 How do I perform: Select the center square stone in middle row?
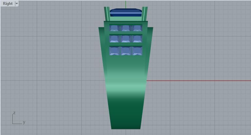pyautogui.click(x=126, y=39)
